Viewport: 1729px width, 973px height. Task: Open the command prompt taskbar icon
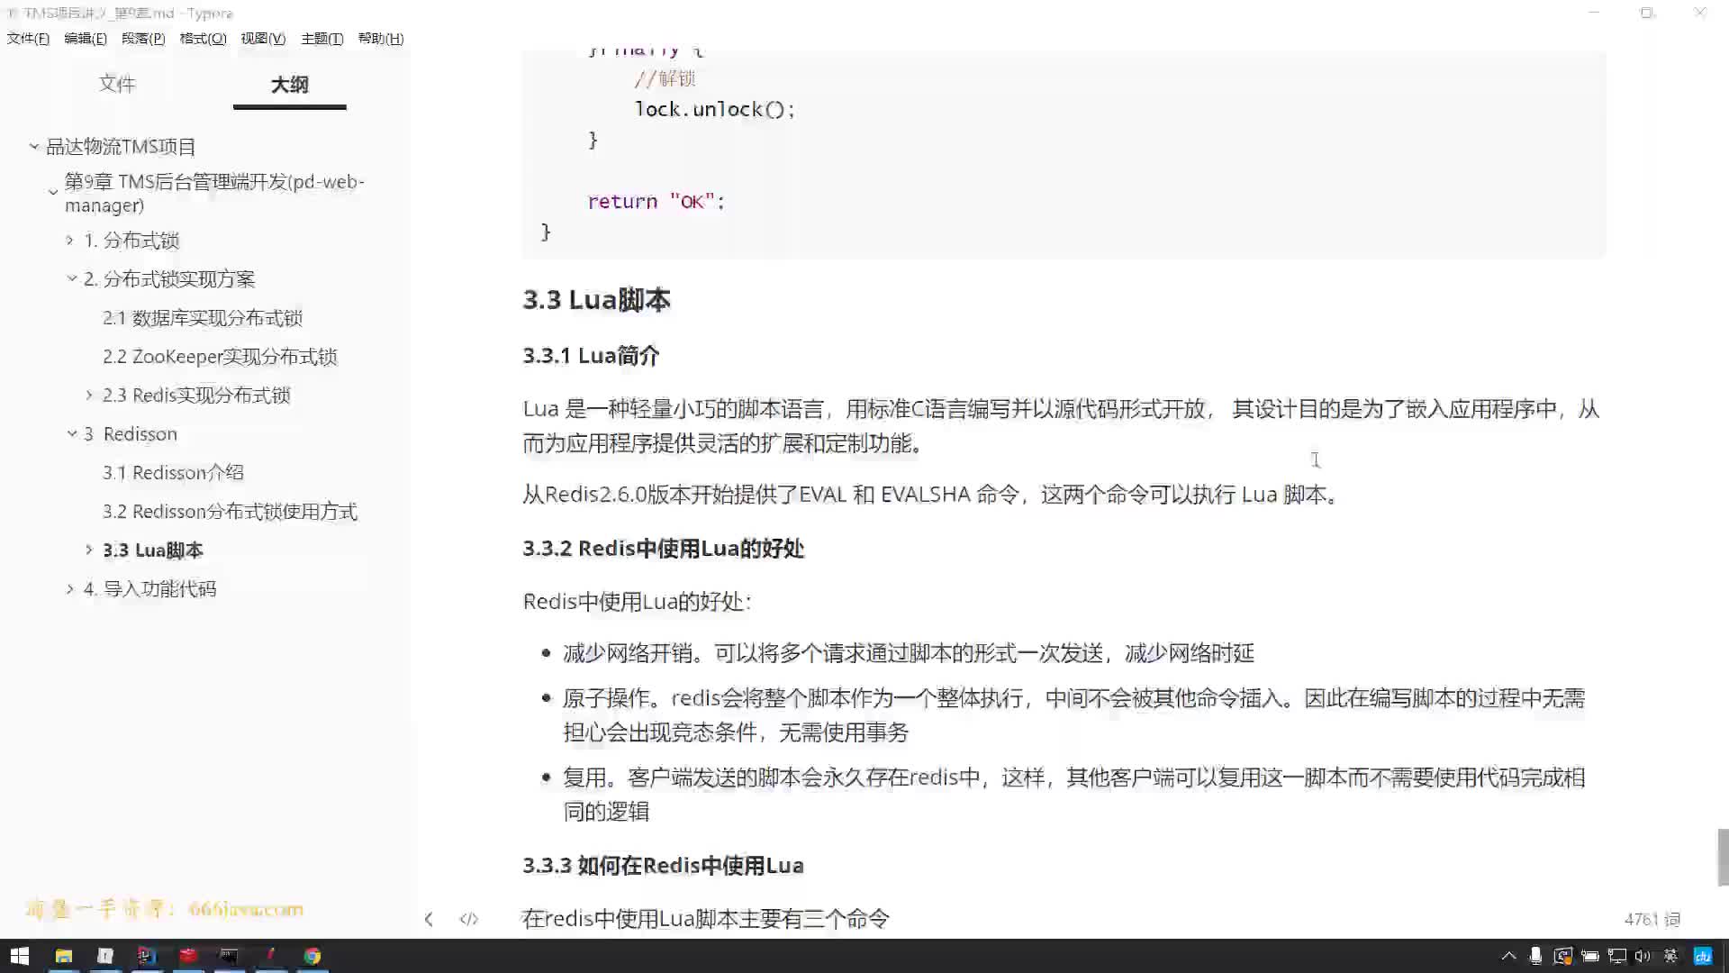pos(230,956)
